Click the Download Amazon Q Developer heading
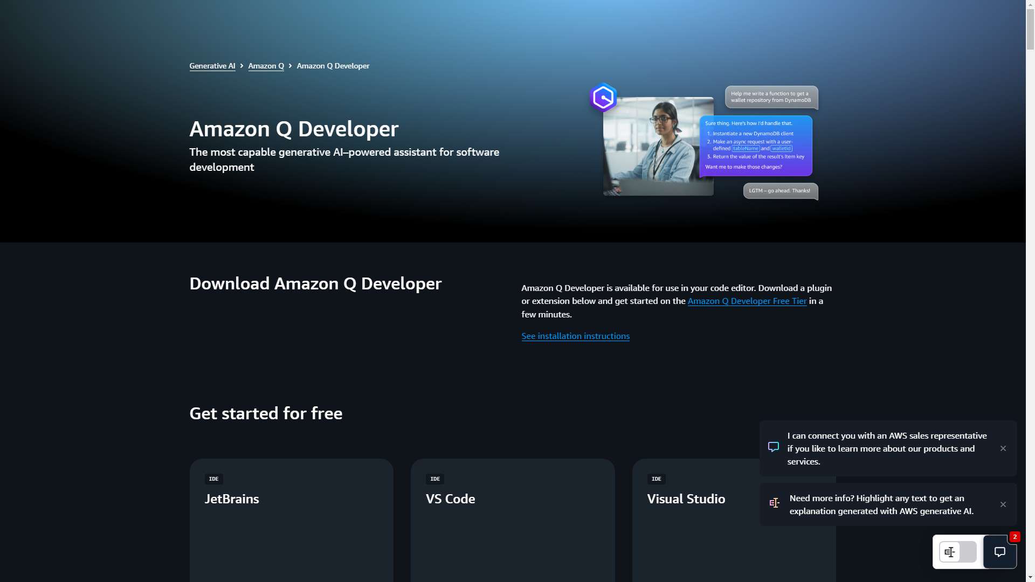1035x582 pixels. (x=315, y=283)
